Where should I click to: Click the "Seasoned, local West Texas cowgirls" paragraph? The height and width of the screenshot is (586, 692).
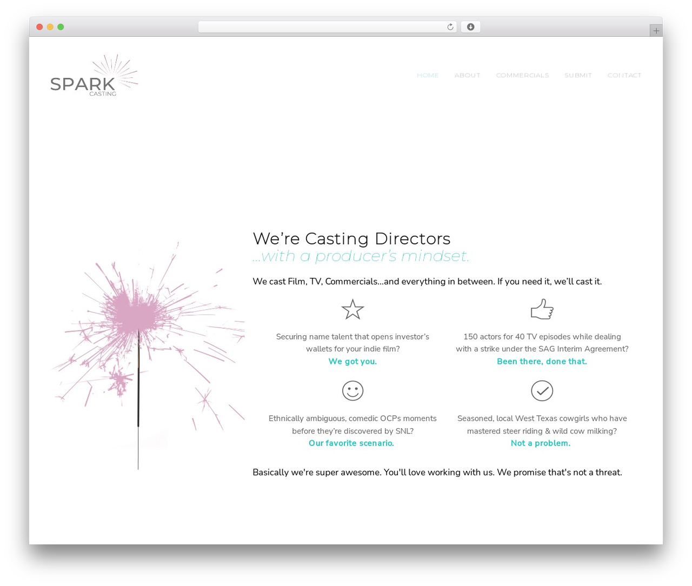[542, 424]
